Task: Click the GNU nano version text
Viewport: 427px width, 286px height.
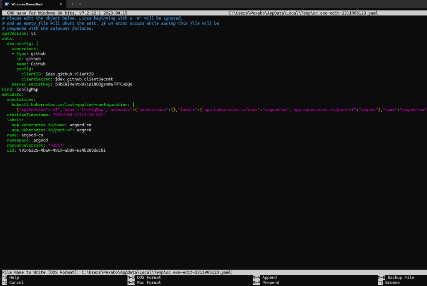Action: (67, 13)
